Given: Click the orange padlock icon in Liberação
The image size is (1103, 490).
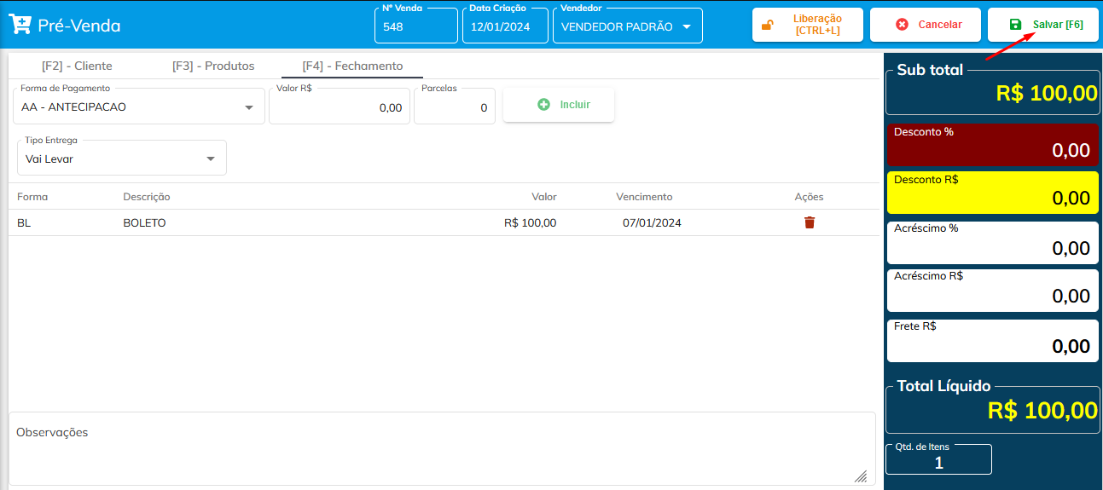Looking at the screenshot, I should [768, 25].
